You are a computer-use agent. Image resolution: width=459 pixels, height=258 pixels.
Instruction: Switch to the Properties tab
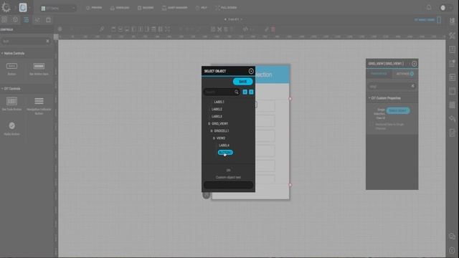tap(379, 74)
